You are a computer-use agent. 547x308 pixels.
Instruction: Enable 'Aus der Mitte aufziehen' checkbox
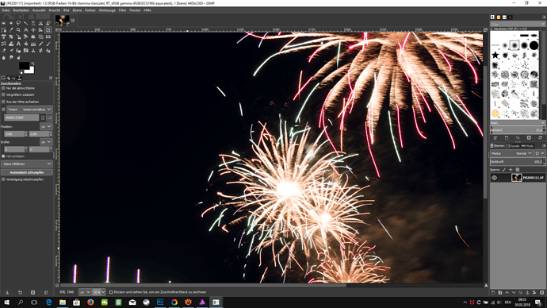click(x=3, y=102)
